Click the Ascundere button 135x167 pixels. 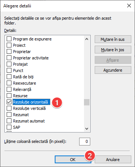(113, 70)
